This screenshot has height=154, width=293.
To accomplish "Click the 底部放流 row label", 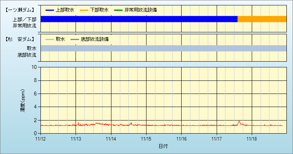I will [x=27, y=55].
